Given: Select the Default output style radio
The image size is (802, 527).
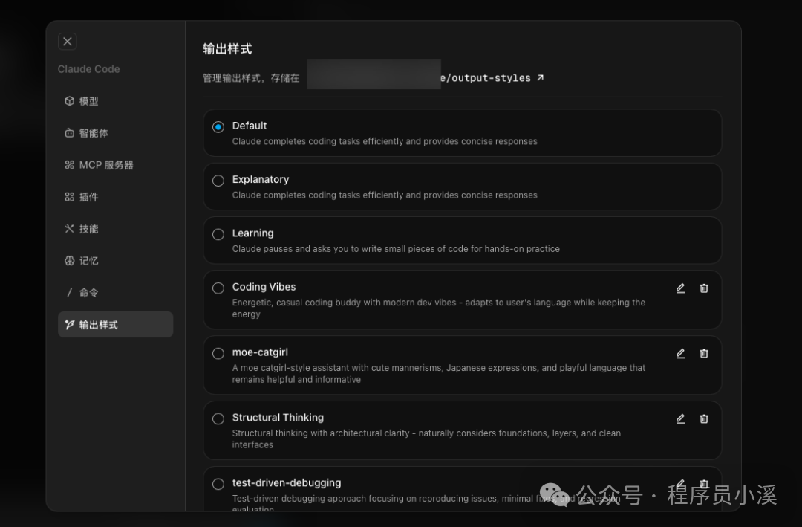Looking at the screenshot, I should click(218, 127).
